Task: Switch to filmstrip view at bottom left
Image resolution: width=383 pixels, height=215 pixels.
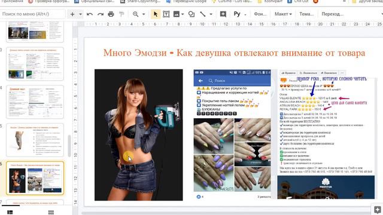Action: click(x=10, y=212)
